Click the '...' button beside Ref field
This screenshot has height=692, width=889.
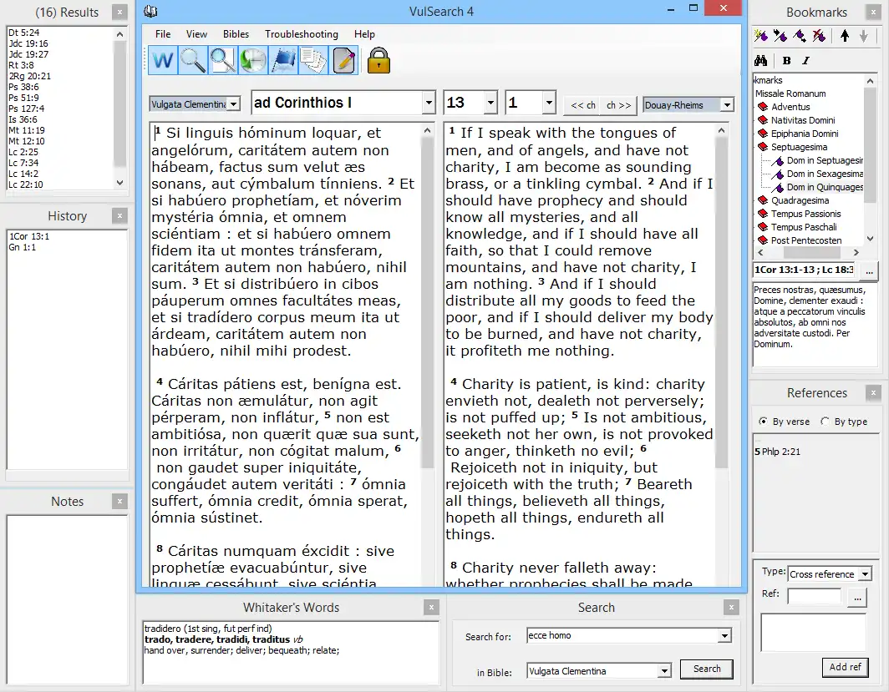pyautogui.click(x=857, y=598)
